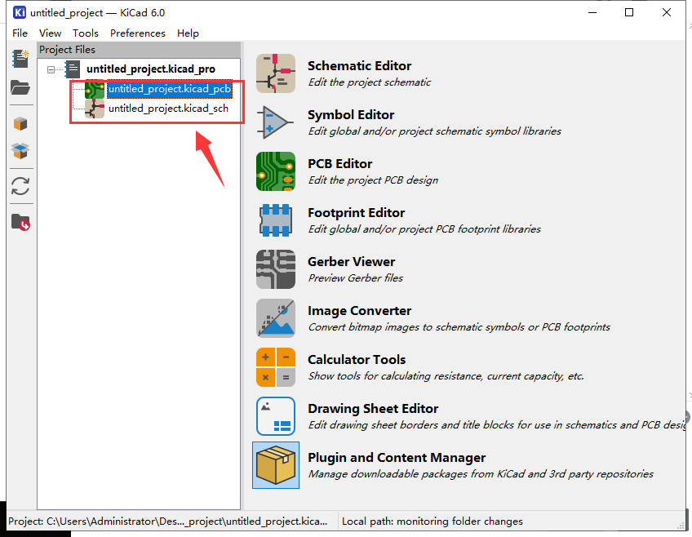Launch the Calculator Tools icon
The image size is (692, 537).
[x=276, y=367]
